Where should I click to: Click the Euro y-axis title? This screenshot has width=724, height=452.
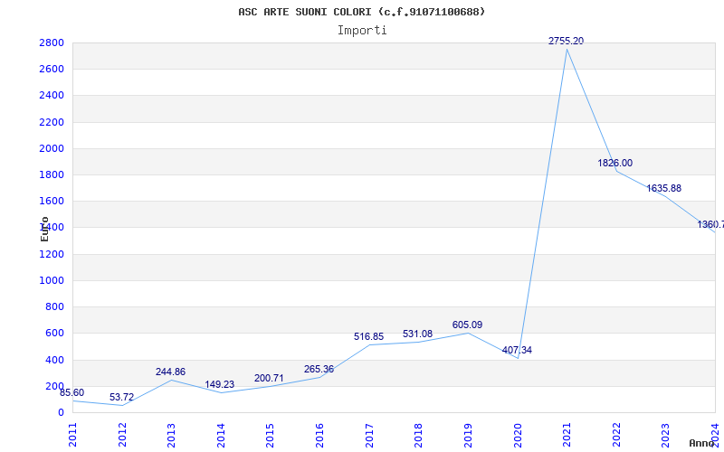(x=44, y=229)
